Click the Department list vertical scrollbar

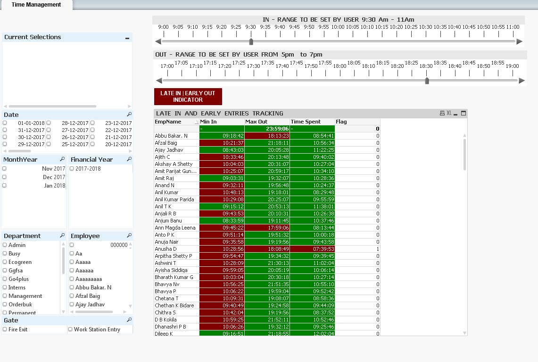click(63, 260)
